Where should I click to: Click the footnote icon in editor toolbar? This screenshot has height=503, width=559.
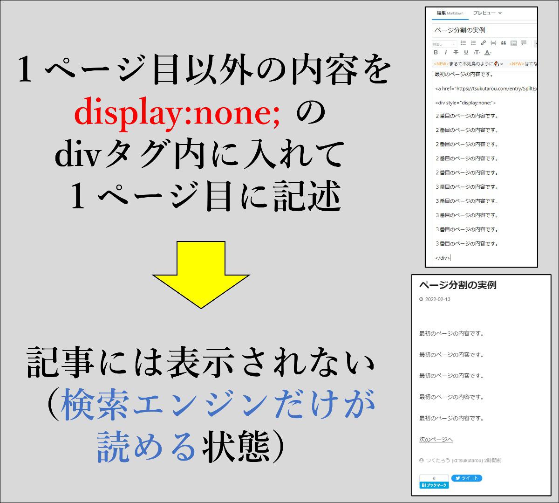tap(524, 43)
